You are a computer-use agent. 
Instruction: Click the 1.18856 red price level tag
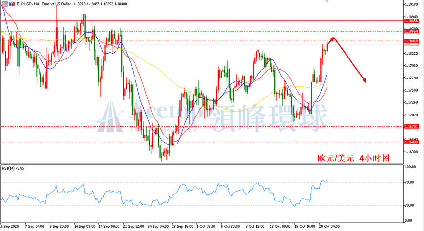tap(411, 21)
